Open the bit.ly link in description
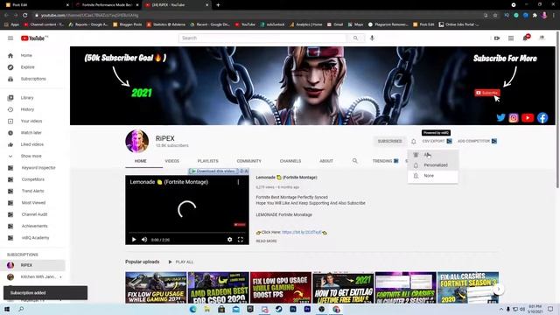 [x=301, y=232]
